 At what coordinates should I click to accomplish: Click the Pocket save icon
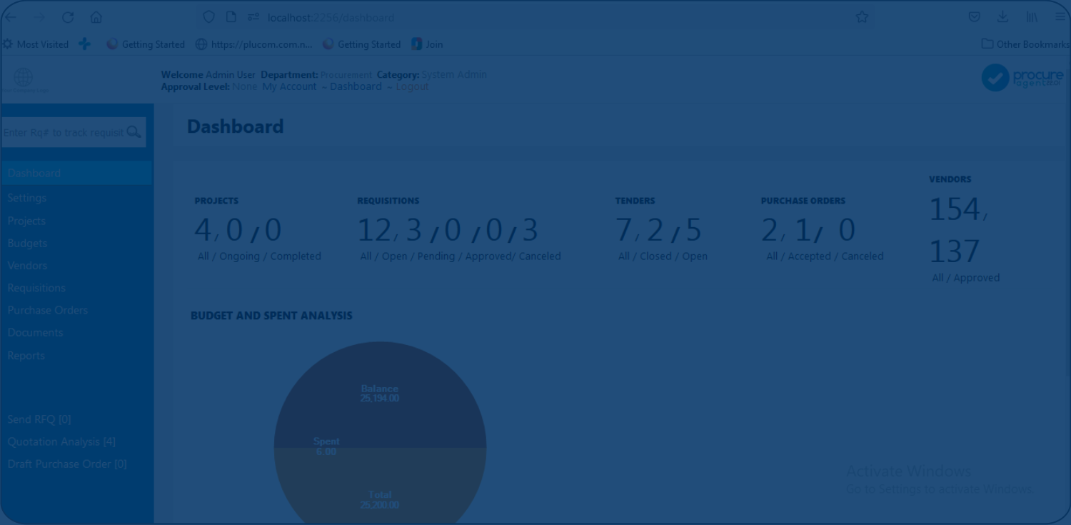[x=974, y=17]
